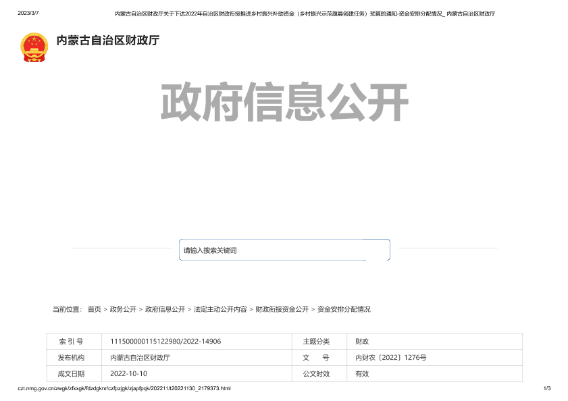
Task: Click the 内蒙古自治区财政厅 site title
Action: [108, 41]
